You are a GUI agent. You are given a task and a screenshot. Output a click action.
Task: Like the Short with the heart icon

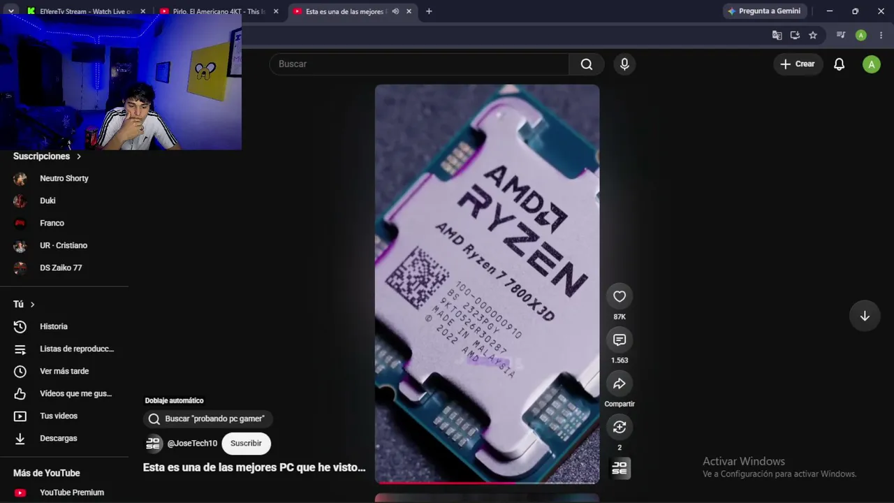620,296
